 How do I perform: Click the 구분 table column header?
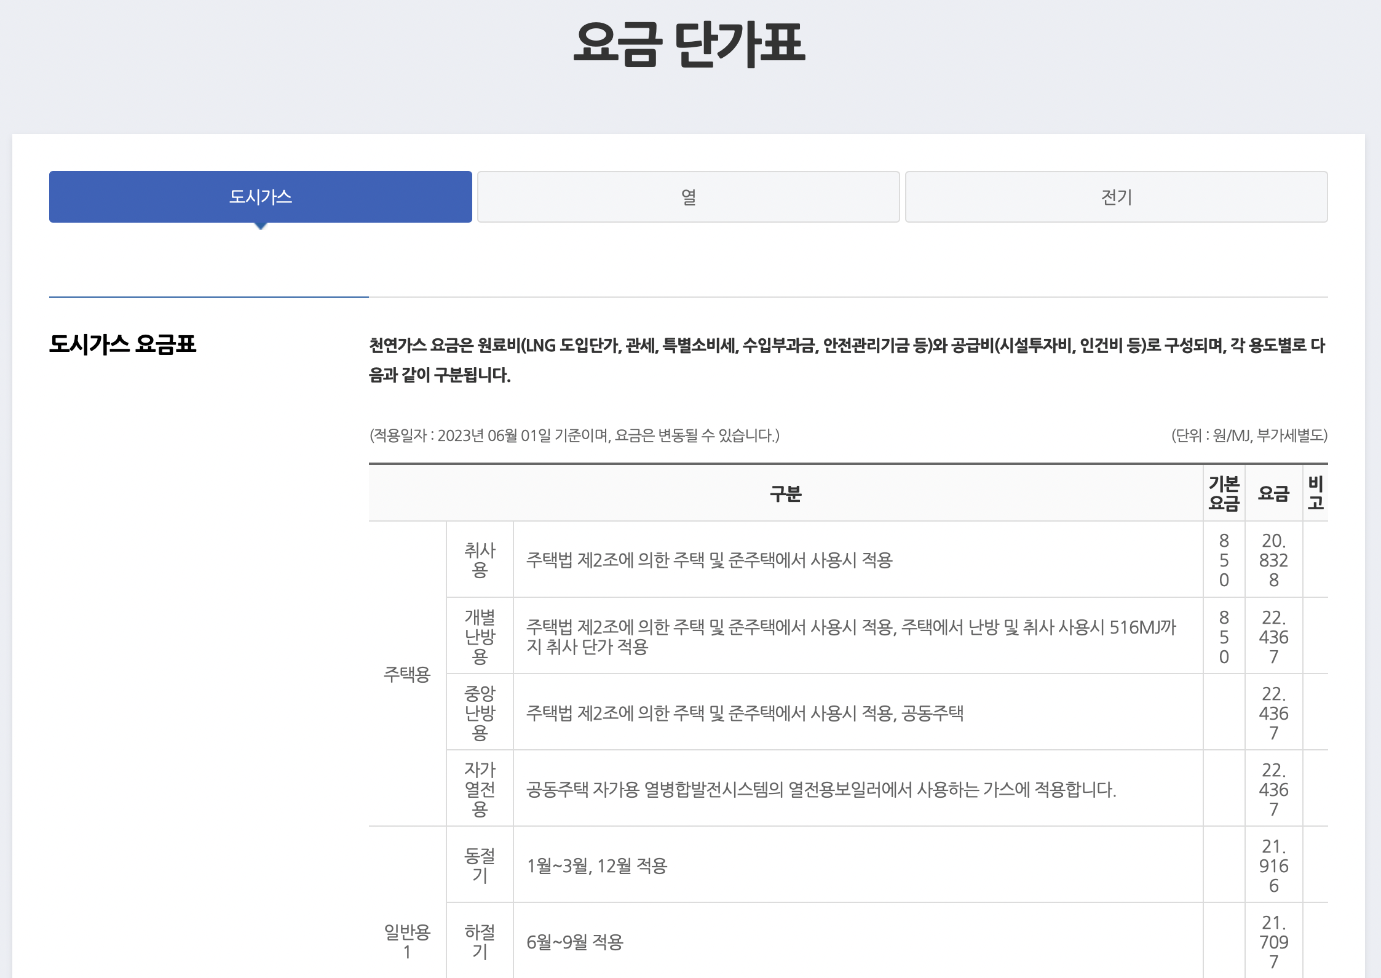785,493
